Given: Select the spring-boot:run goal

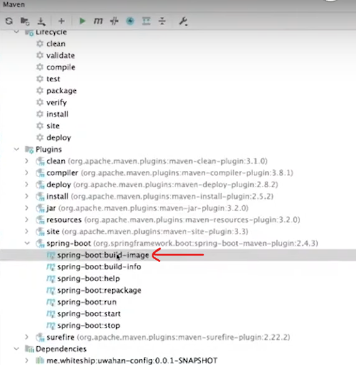Looking at the screenshot, I should tap(86, 302).
